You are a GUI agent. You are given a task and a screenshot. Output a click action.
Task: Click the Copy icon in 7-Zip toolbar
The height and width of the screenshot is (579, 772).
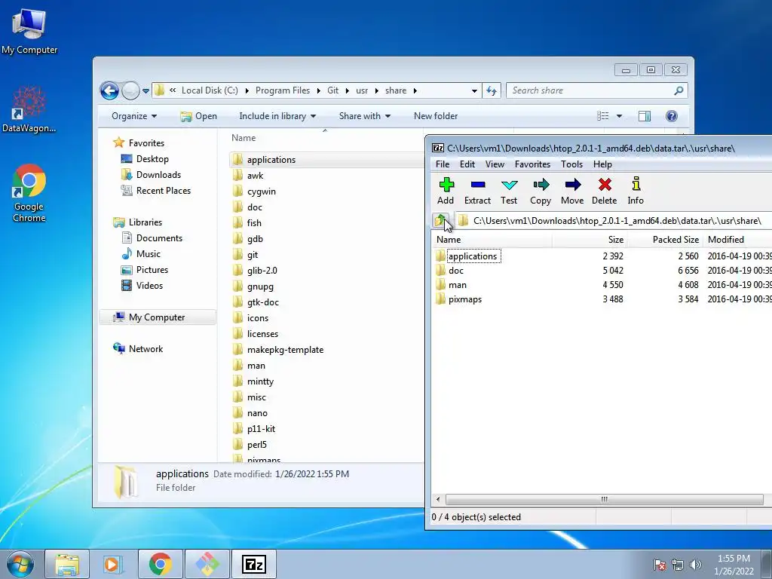pyautogui.click(x=540, y=191)
